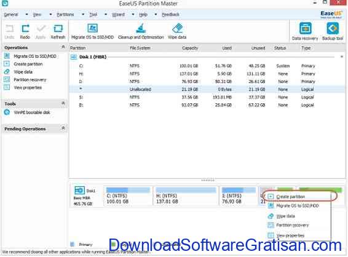
Task: Click Create partition icon in Operations panel
Action: point(7,64)
